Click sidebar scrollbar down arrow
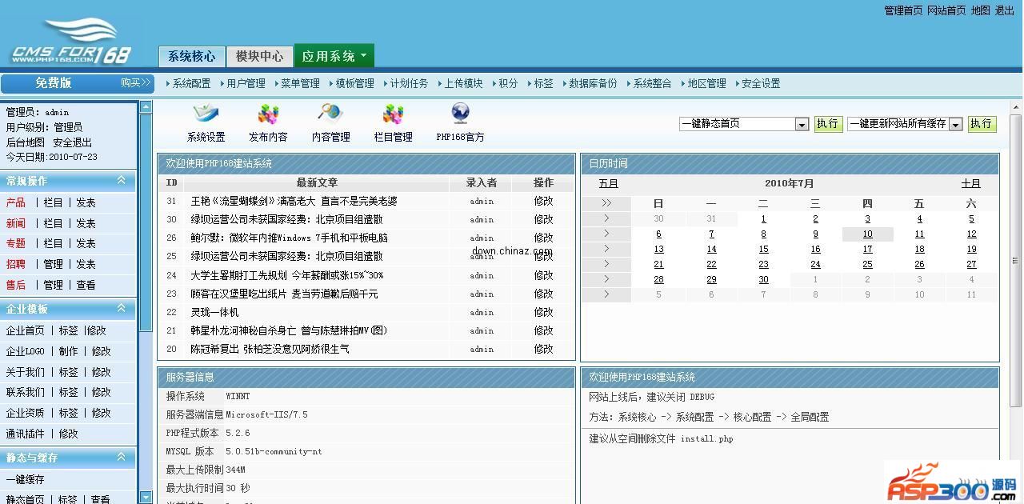Image resolution: width=1024 pixels, height=504 pixels. click(x=146, y=497)
